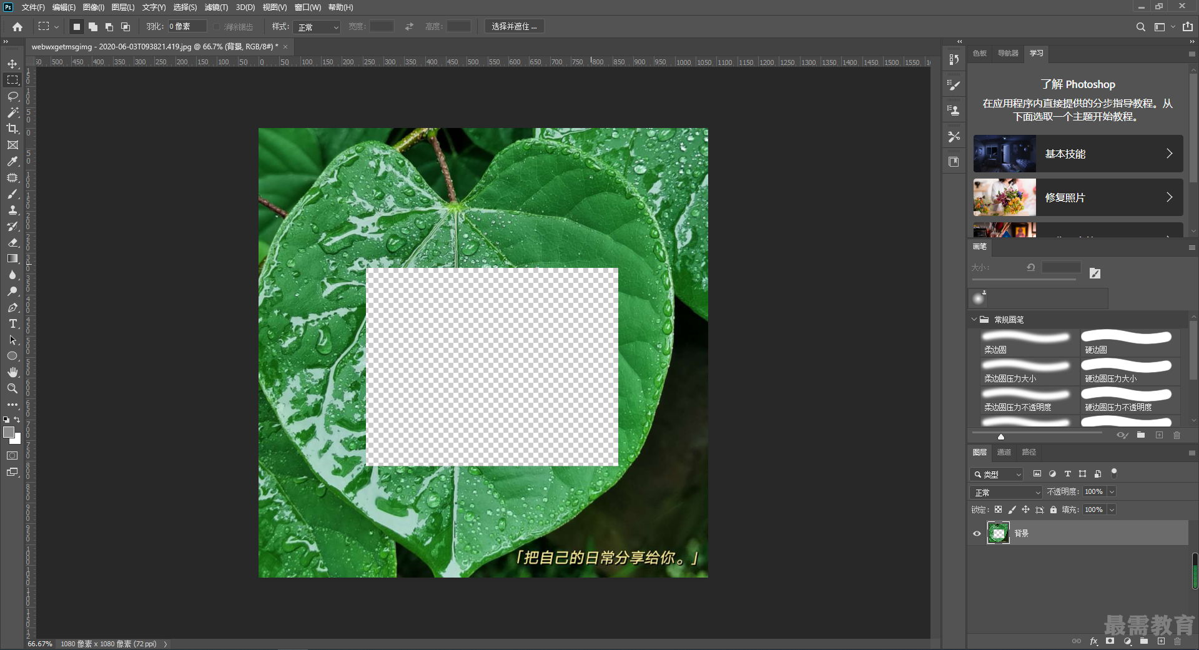Open Layers panel options menu
This screenshot has height=650, width=1199.
(1192, 453)
